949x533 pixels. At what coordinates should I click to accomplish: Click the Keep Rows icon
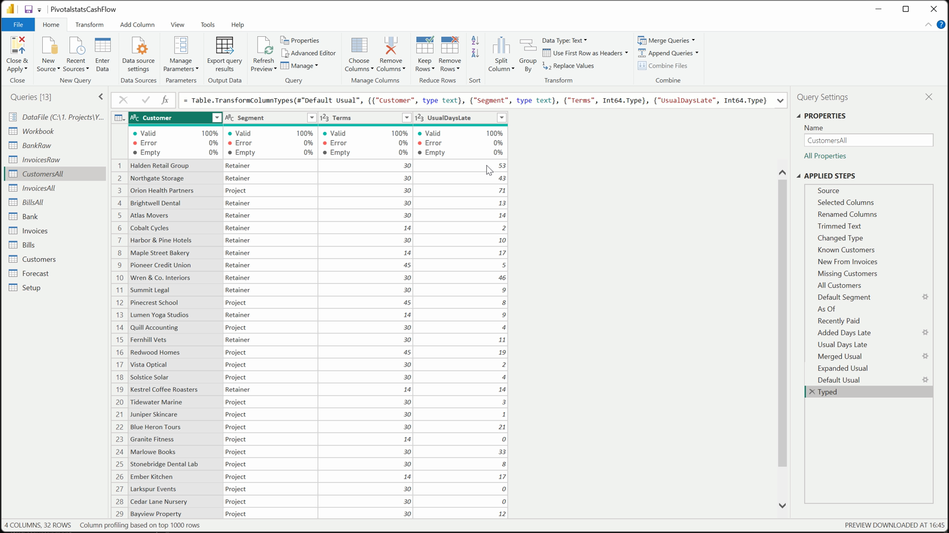click(x=425, y=46)
